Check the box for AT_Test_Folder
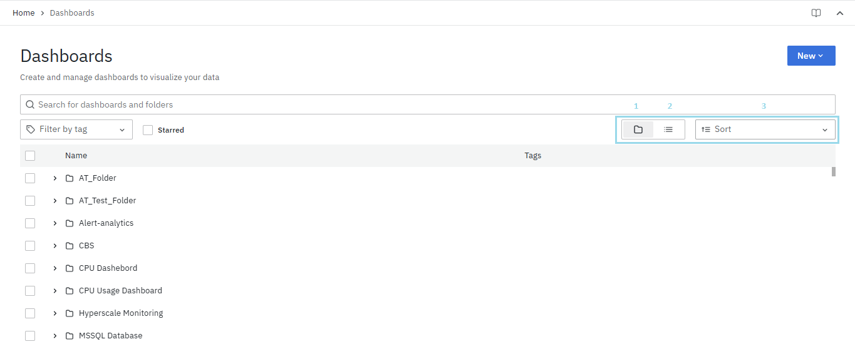Screen dimensions: 855x364 point(30,201)
